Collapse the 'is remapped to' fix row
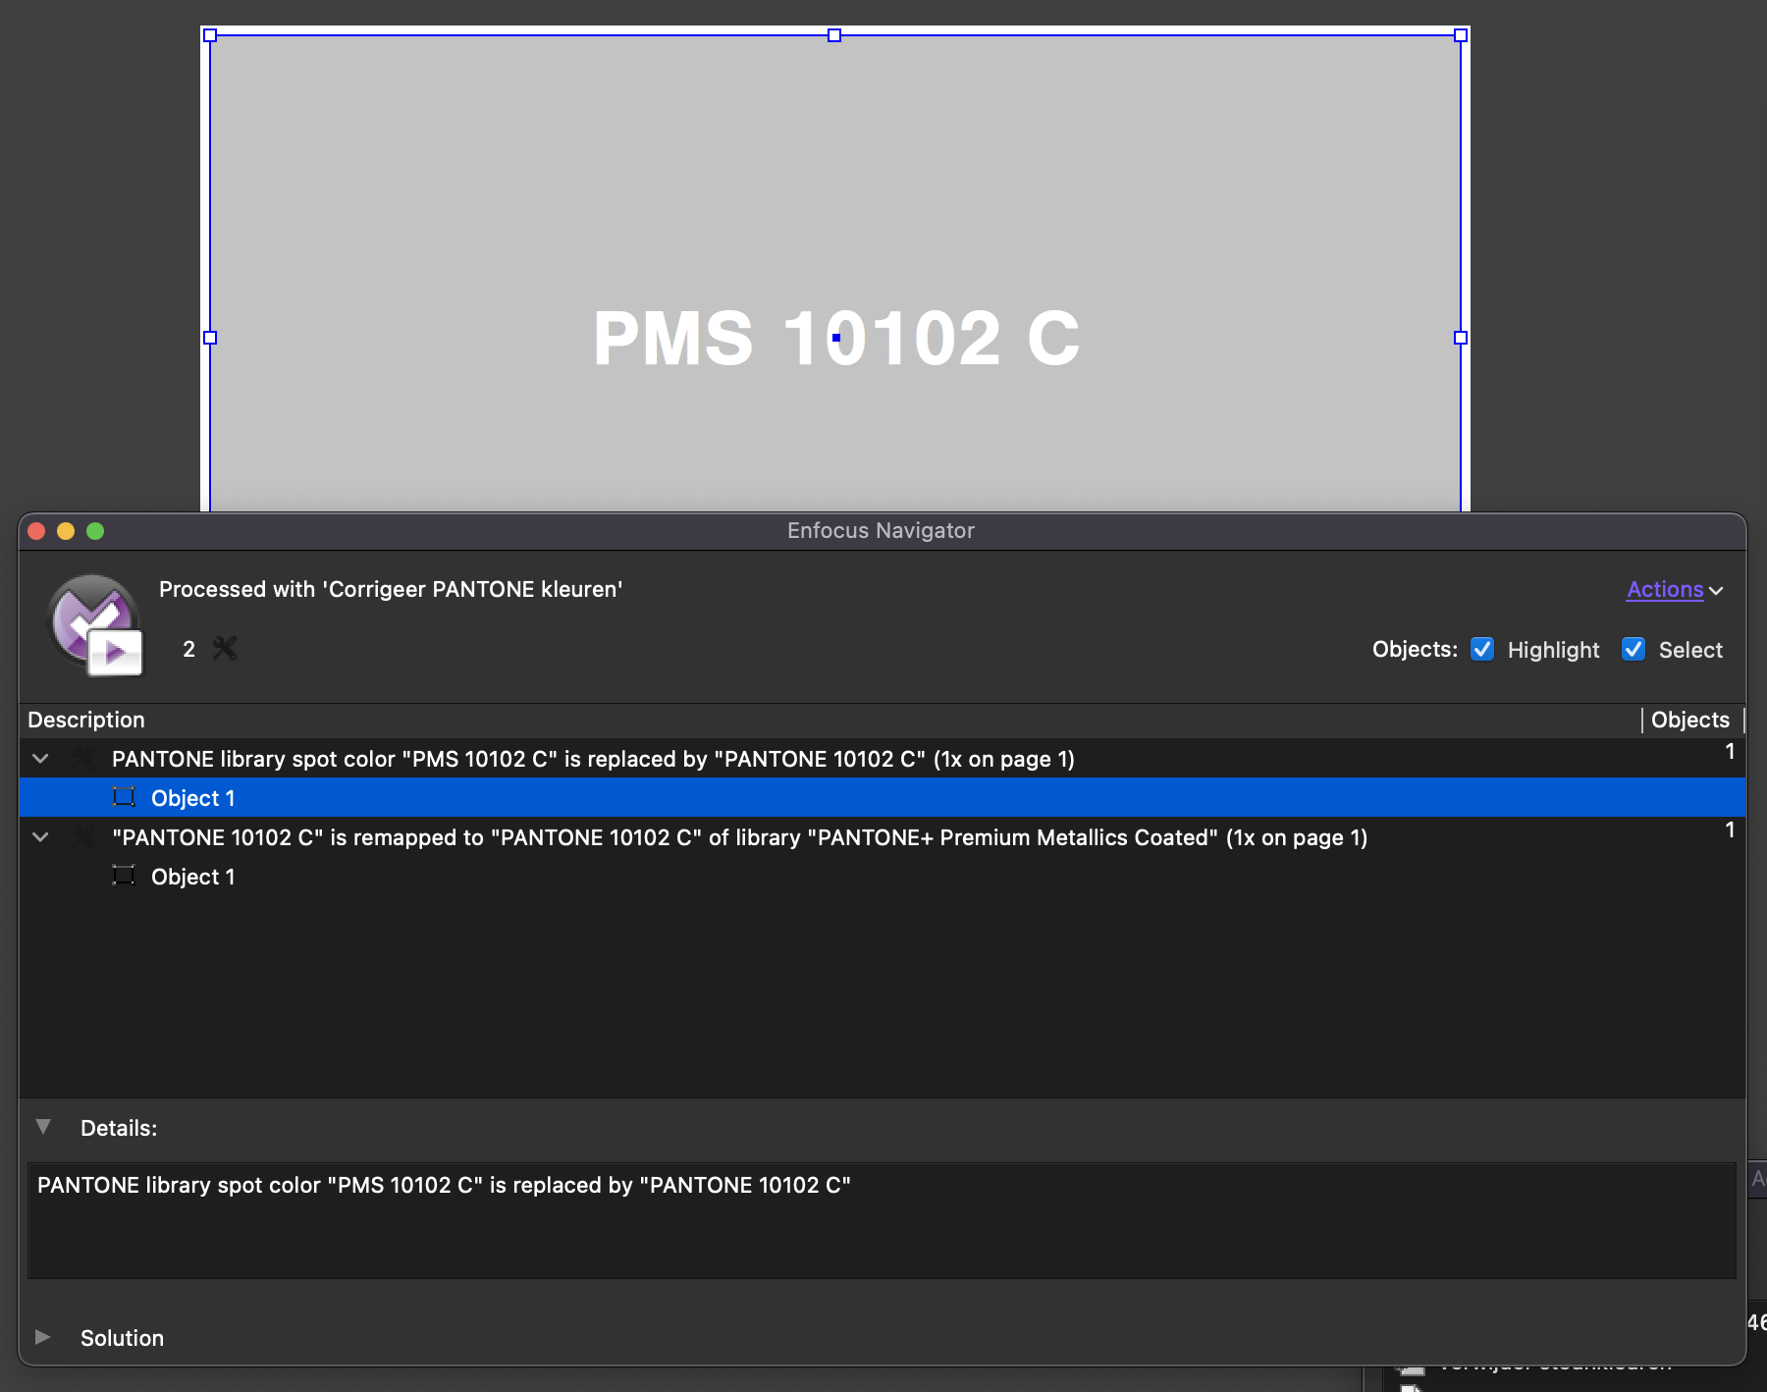Image resolution: width=1767 pixels, height=1392 pixels. (40, 836)
